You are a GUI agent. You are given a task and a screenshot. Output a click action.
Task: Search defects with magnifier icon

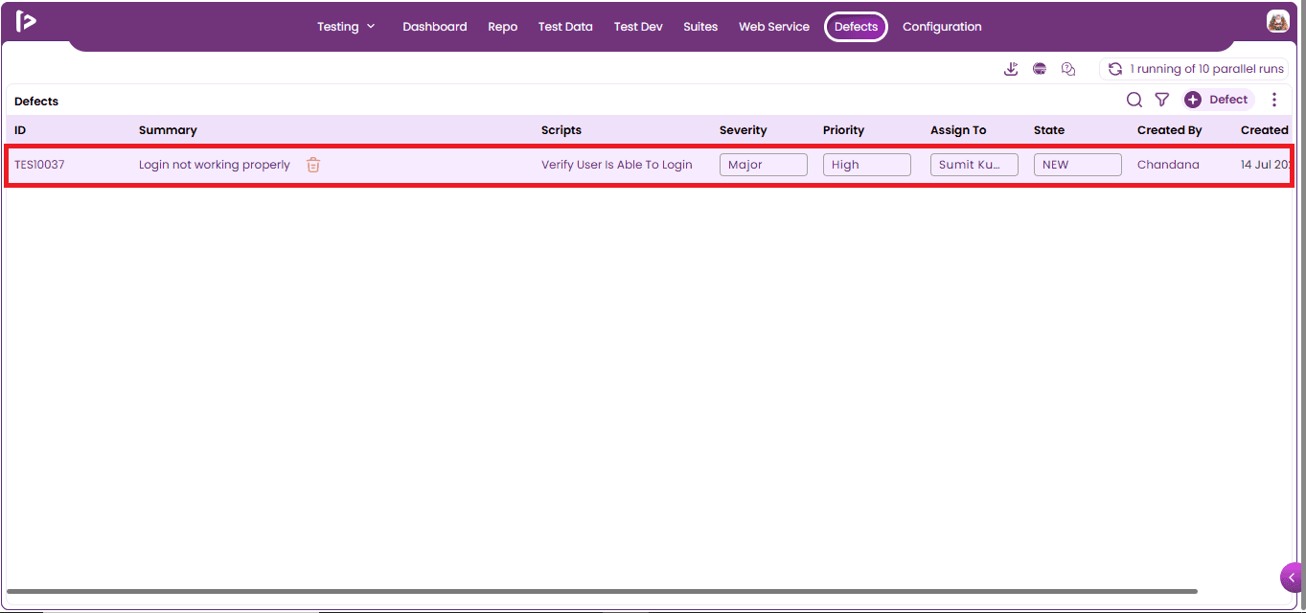(x=1134, y=100)
